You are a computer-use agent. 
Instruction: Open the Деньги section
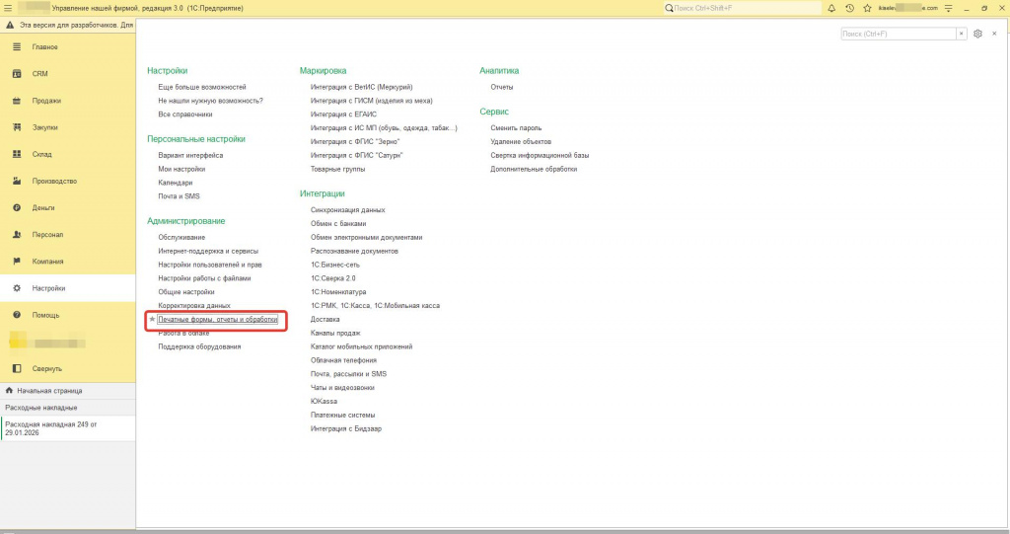[68, 207]
